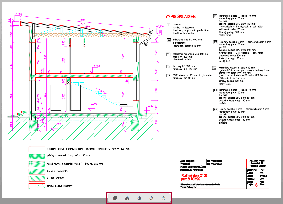Select the P5 laminate floor label box

[215, 109]
